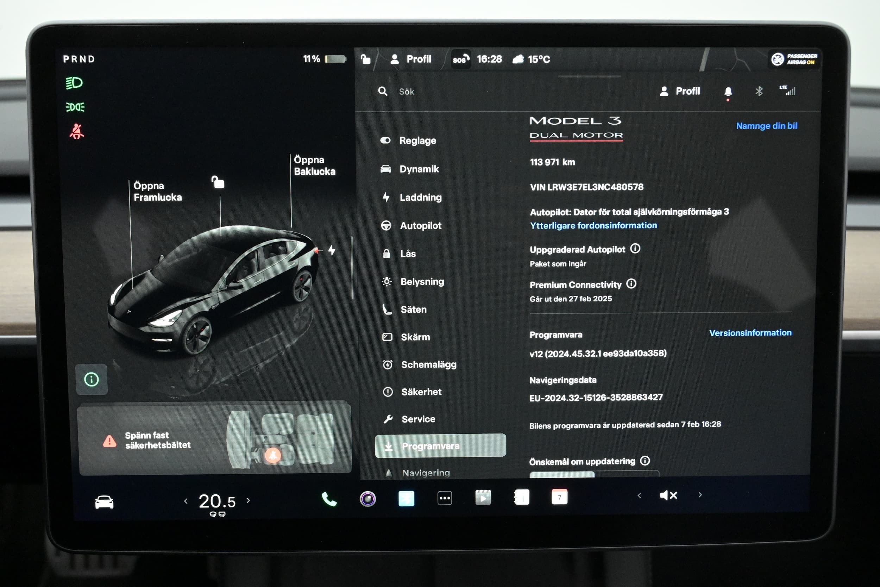The height and width of the screenshot is (587, 880).
Task: Click the Namnge din bil link
Action: click(766, 126)
